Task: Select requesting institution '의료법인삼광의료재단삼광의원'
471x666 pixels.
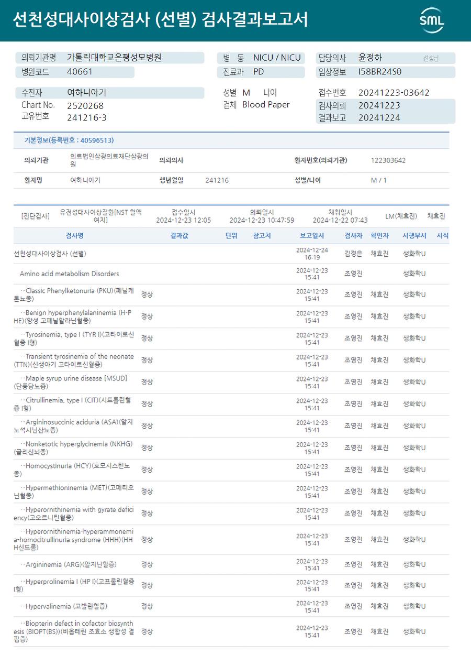Action: 109,160
